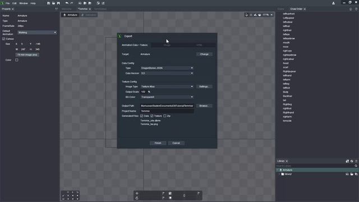
Task: Click the Project Name input field
Action: click(167, 111)
